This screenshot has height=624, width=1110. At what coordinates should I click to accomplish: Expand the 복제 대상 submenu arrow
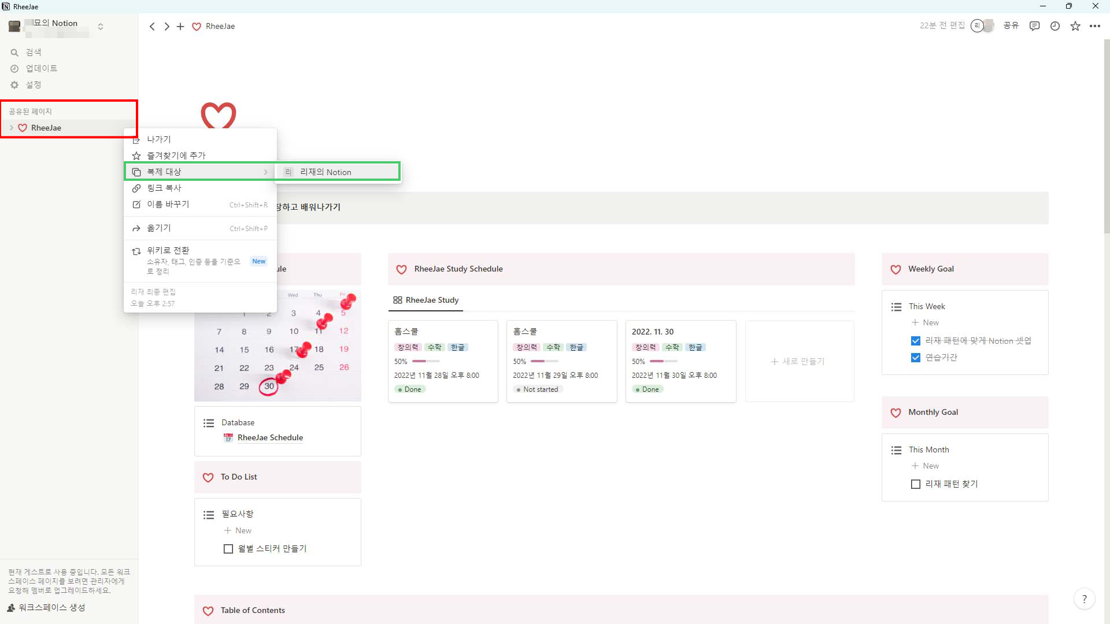pos(265,172)
